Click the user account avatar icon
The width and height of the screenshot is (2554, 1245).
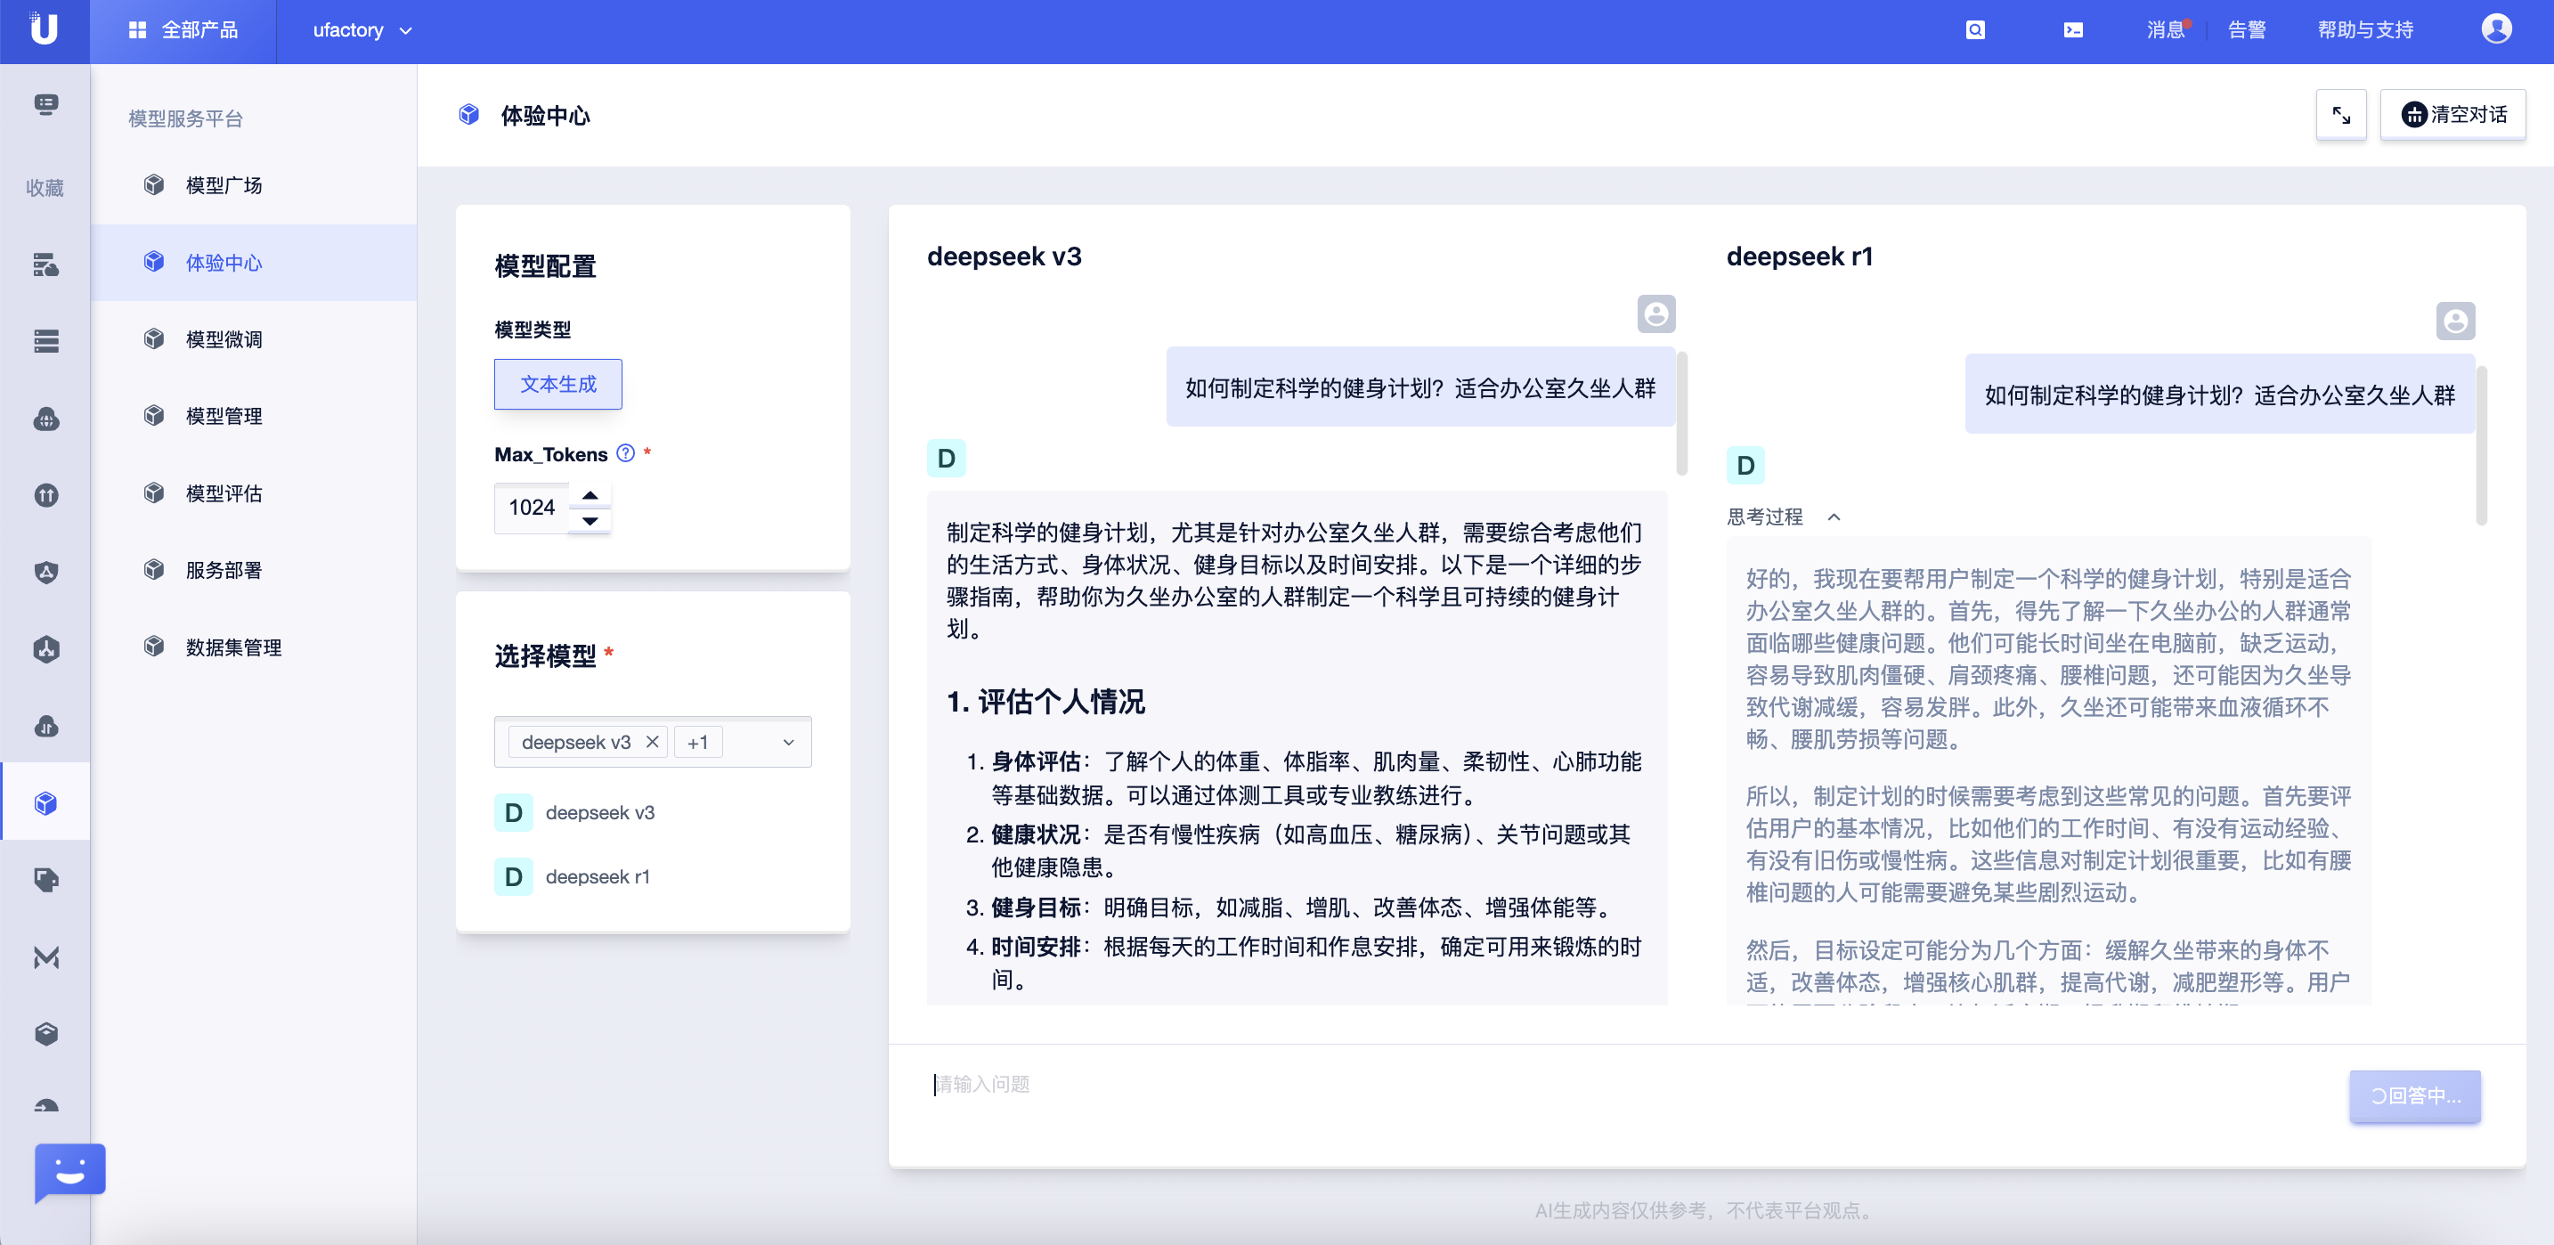2495,29
